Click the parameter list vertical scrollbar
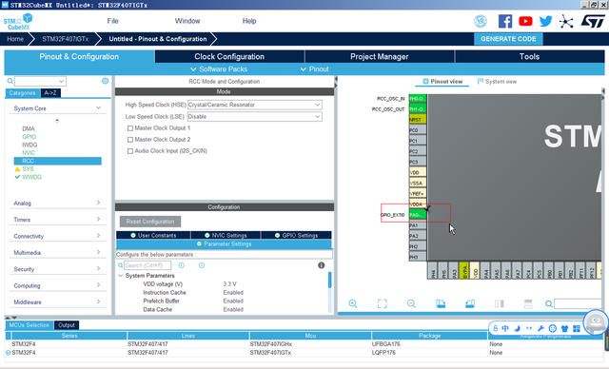The height and width of the screenshot is (369, 609). [x=330, y=281]
